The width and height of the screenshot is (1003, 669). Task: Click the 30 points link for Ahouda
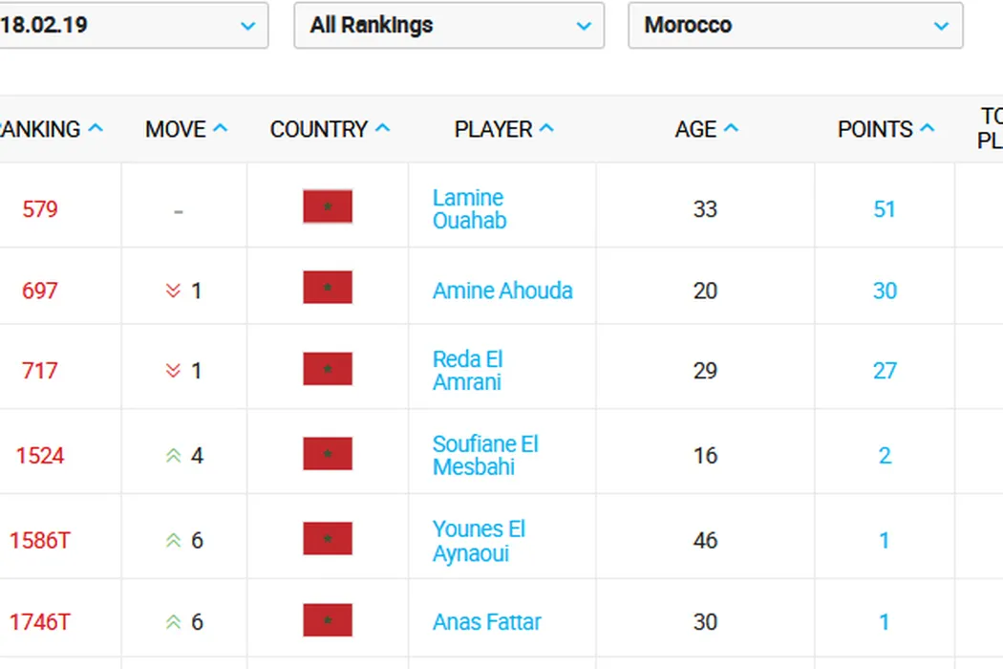tap(885, 291)
